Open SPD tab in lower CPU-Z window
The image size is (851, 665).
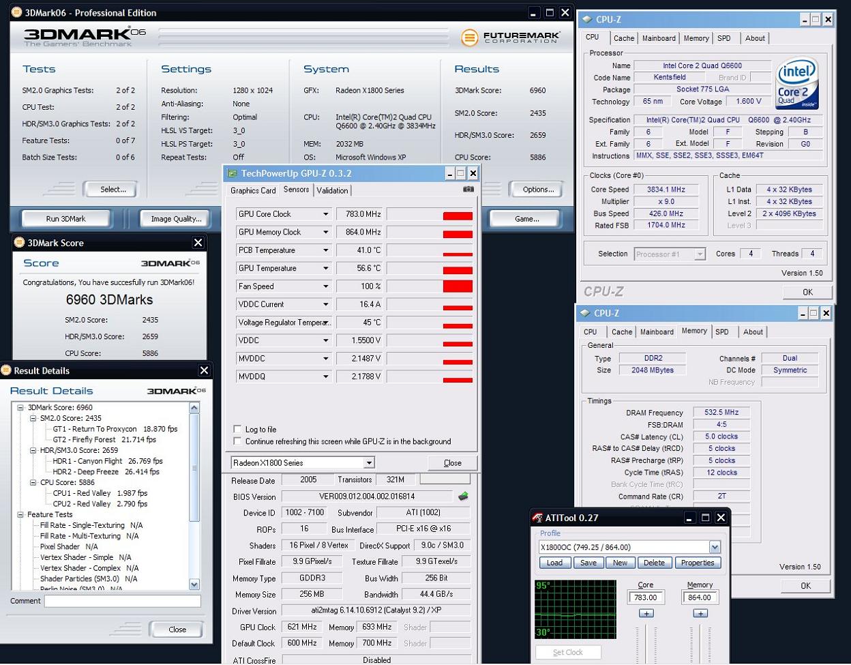point(722,332)
